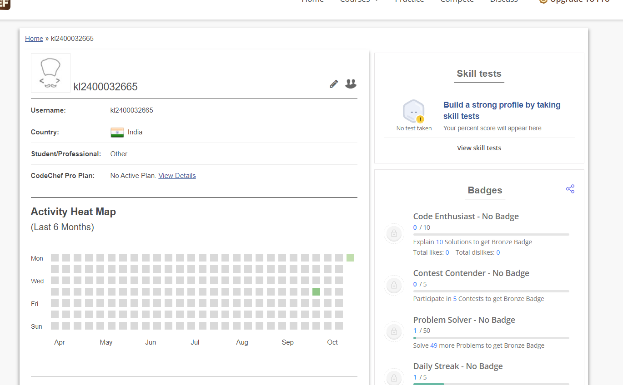The width and height of the screenshot is (623, 385).
Task: Click the Jul month label on heat map
Action: coord(195,342)
